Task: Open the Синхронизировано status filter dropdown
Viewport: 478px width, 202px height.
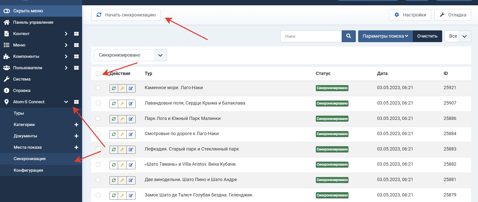Action: [131, 55]
